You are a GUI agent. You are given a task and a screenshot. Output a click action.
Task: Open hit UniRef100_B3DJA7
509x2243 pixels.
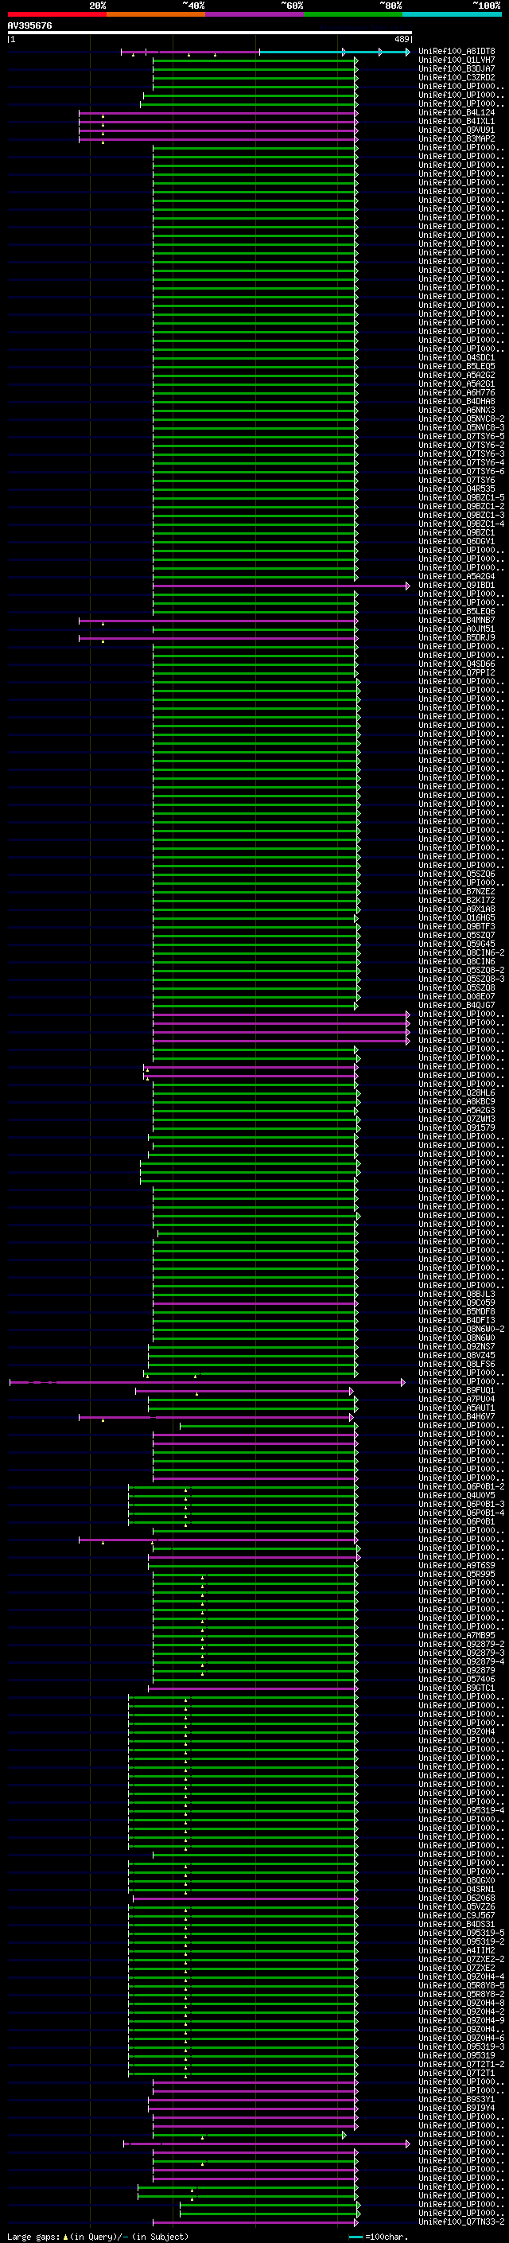(x=457, y=68)
